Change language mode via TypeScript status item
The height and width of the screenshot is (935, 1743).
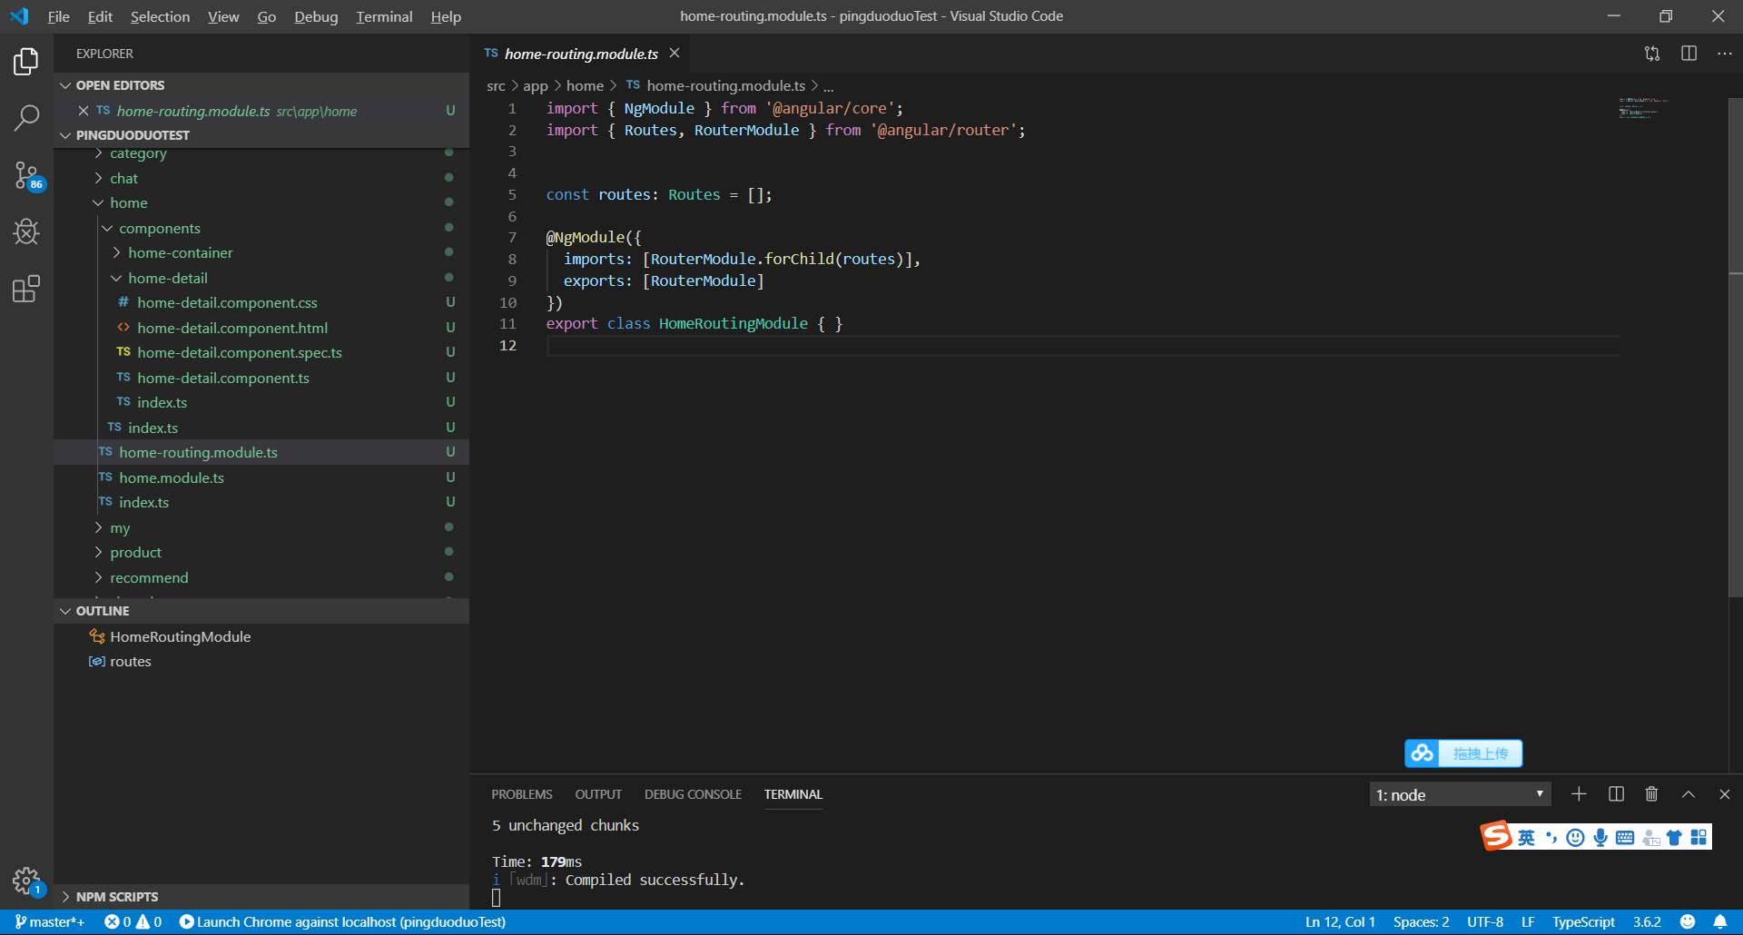coord(1583,921)
